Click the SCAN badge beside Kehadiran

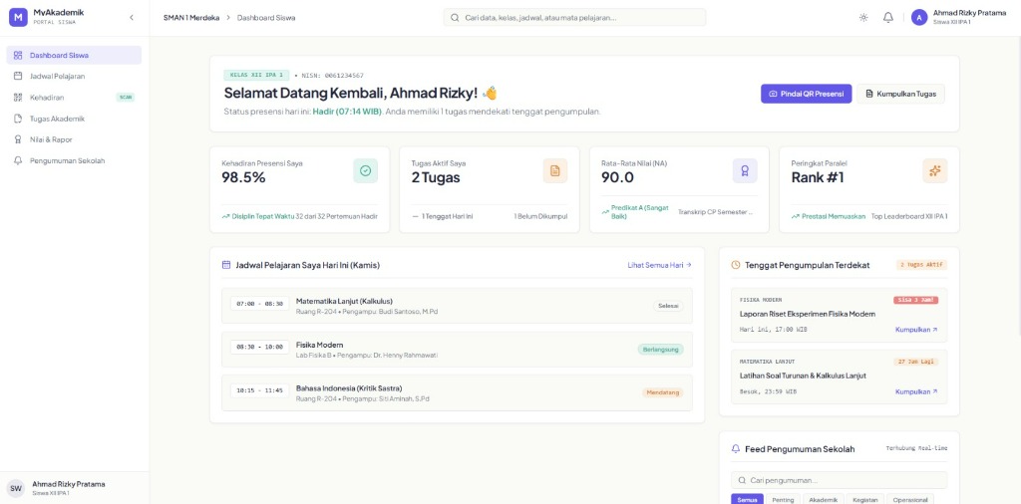(x=125, y=98)
